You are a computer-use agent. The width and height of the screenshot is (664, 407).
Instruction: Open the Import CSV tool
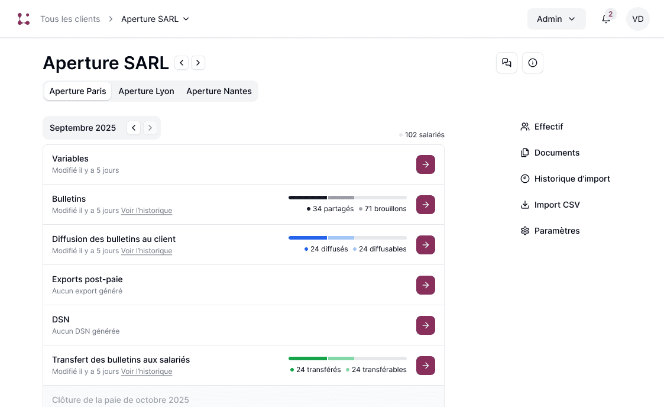(556, 205)
